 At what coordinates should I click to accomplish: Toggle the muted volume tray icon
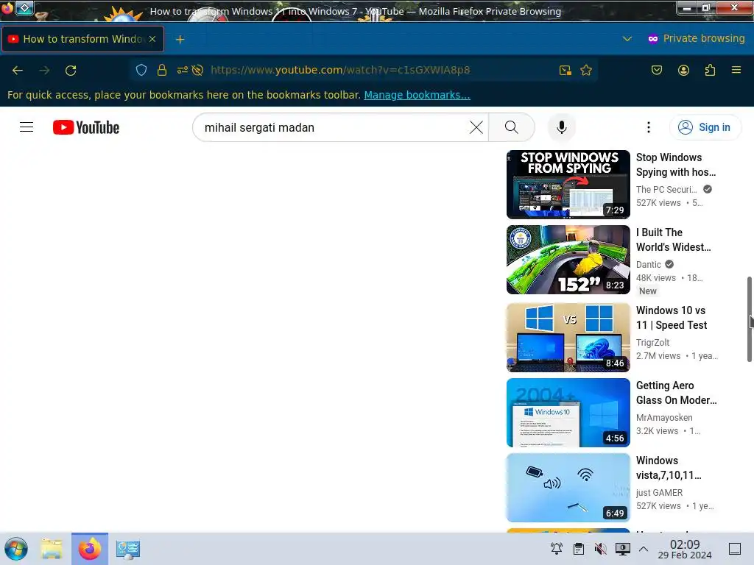[x=600, y=549]
